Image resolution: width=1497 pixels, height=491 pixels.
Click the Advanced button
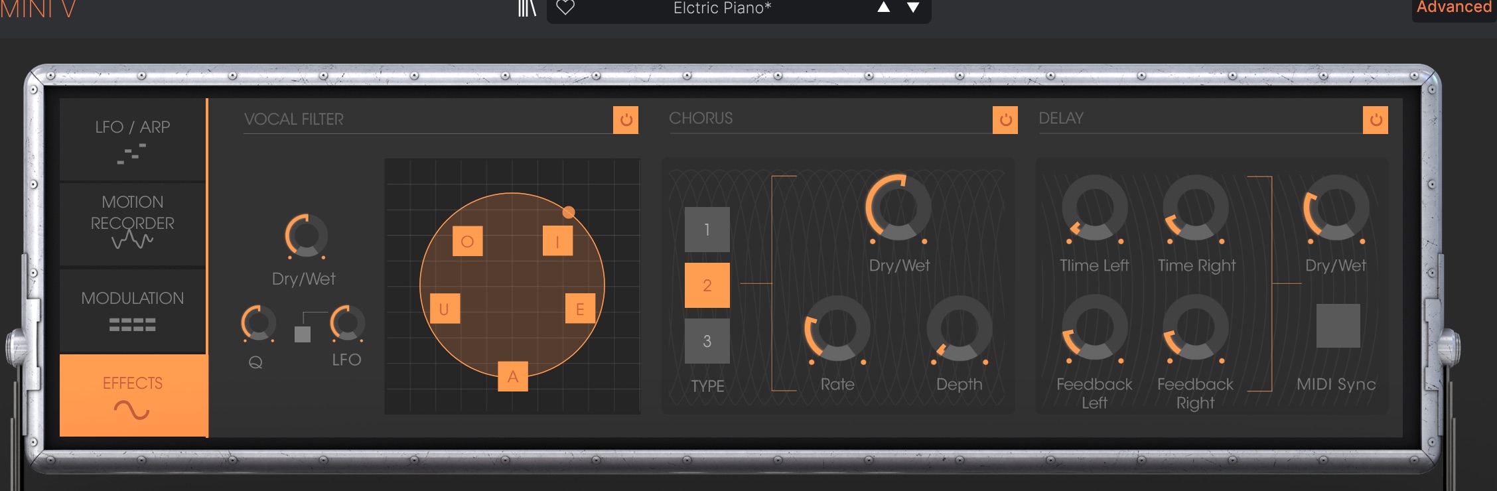pos(1454,8)
